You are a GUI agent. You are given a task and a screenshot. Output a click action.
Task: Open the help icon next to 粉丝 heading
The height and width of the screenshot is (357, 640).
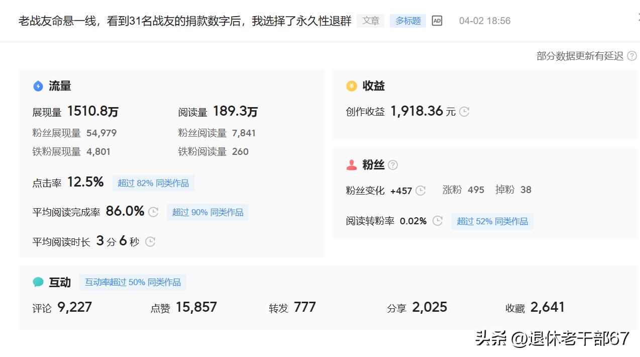coord(393,164)
